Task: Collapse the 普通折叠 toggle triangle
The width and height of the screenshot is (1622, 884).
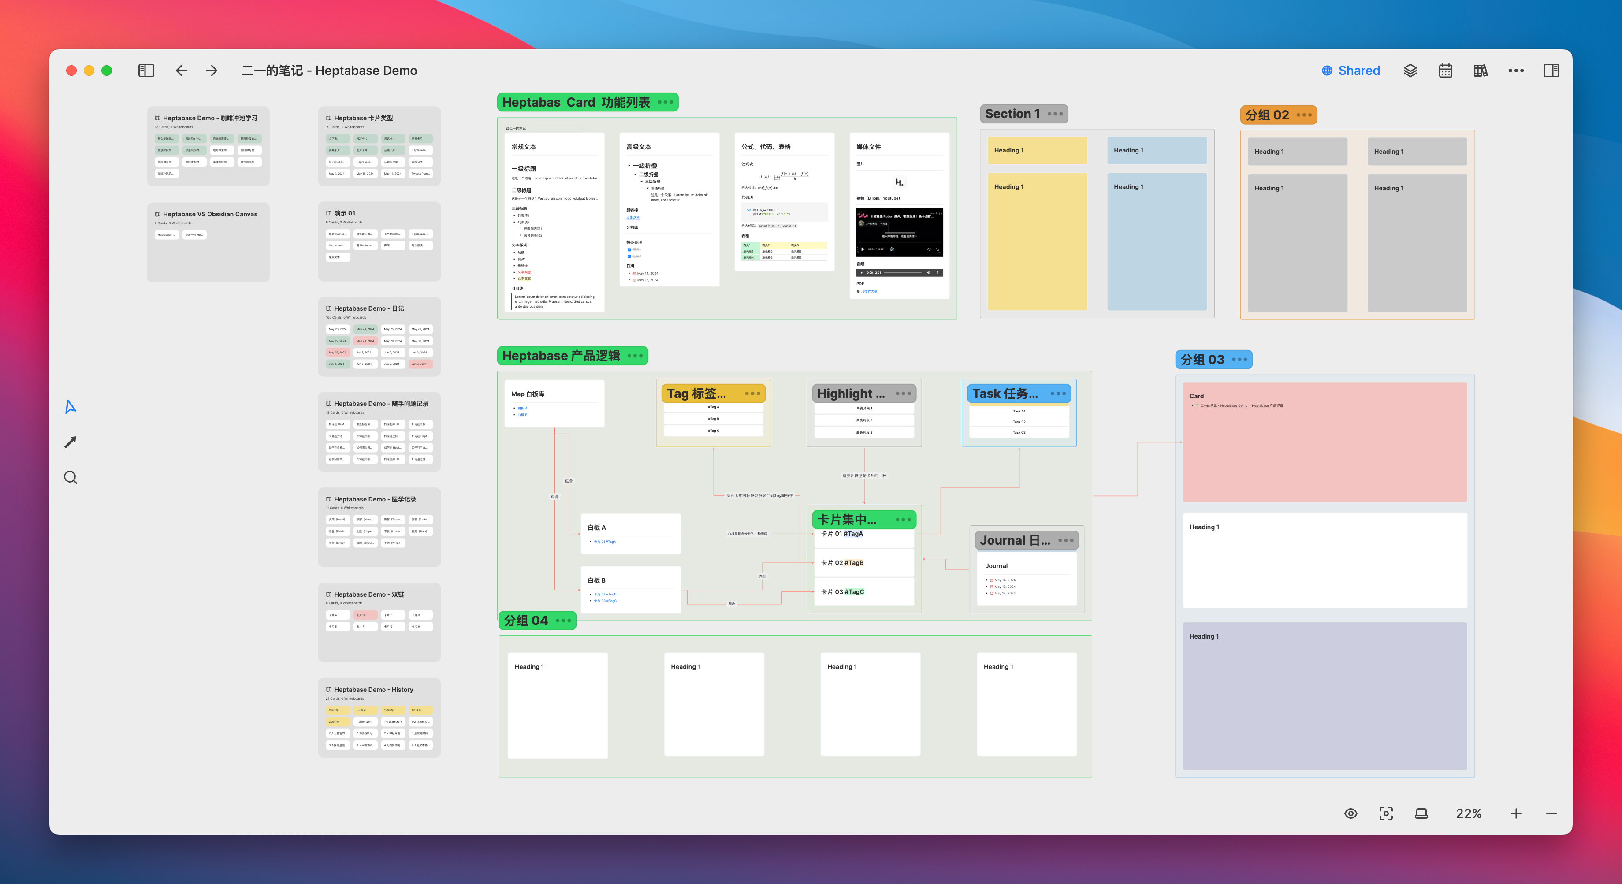Action: pos(647,188)
